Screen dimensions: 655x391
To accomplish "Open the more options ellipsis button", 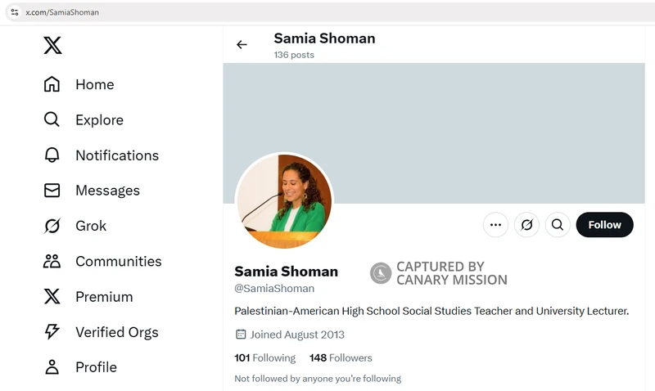I will click(x=495, y=225).
